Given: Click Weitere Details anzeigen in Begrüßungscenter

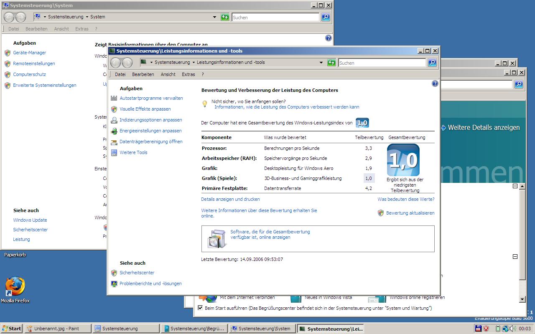Looking at the screenshot, I should click(x=484, y=127).
